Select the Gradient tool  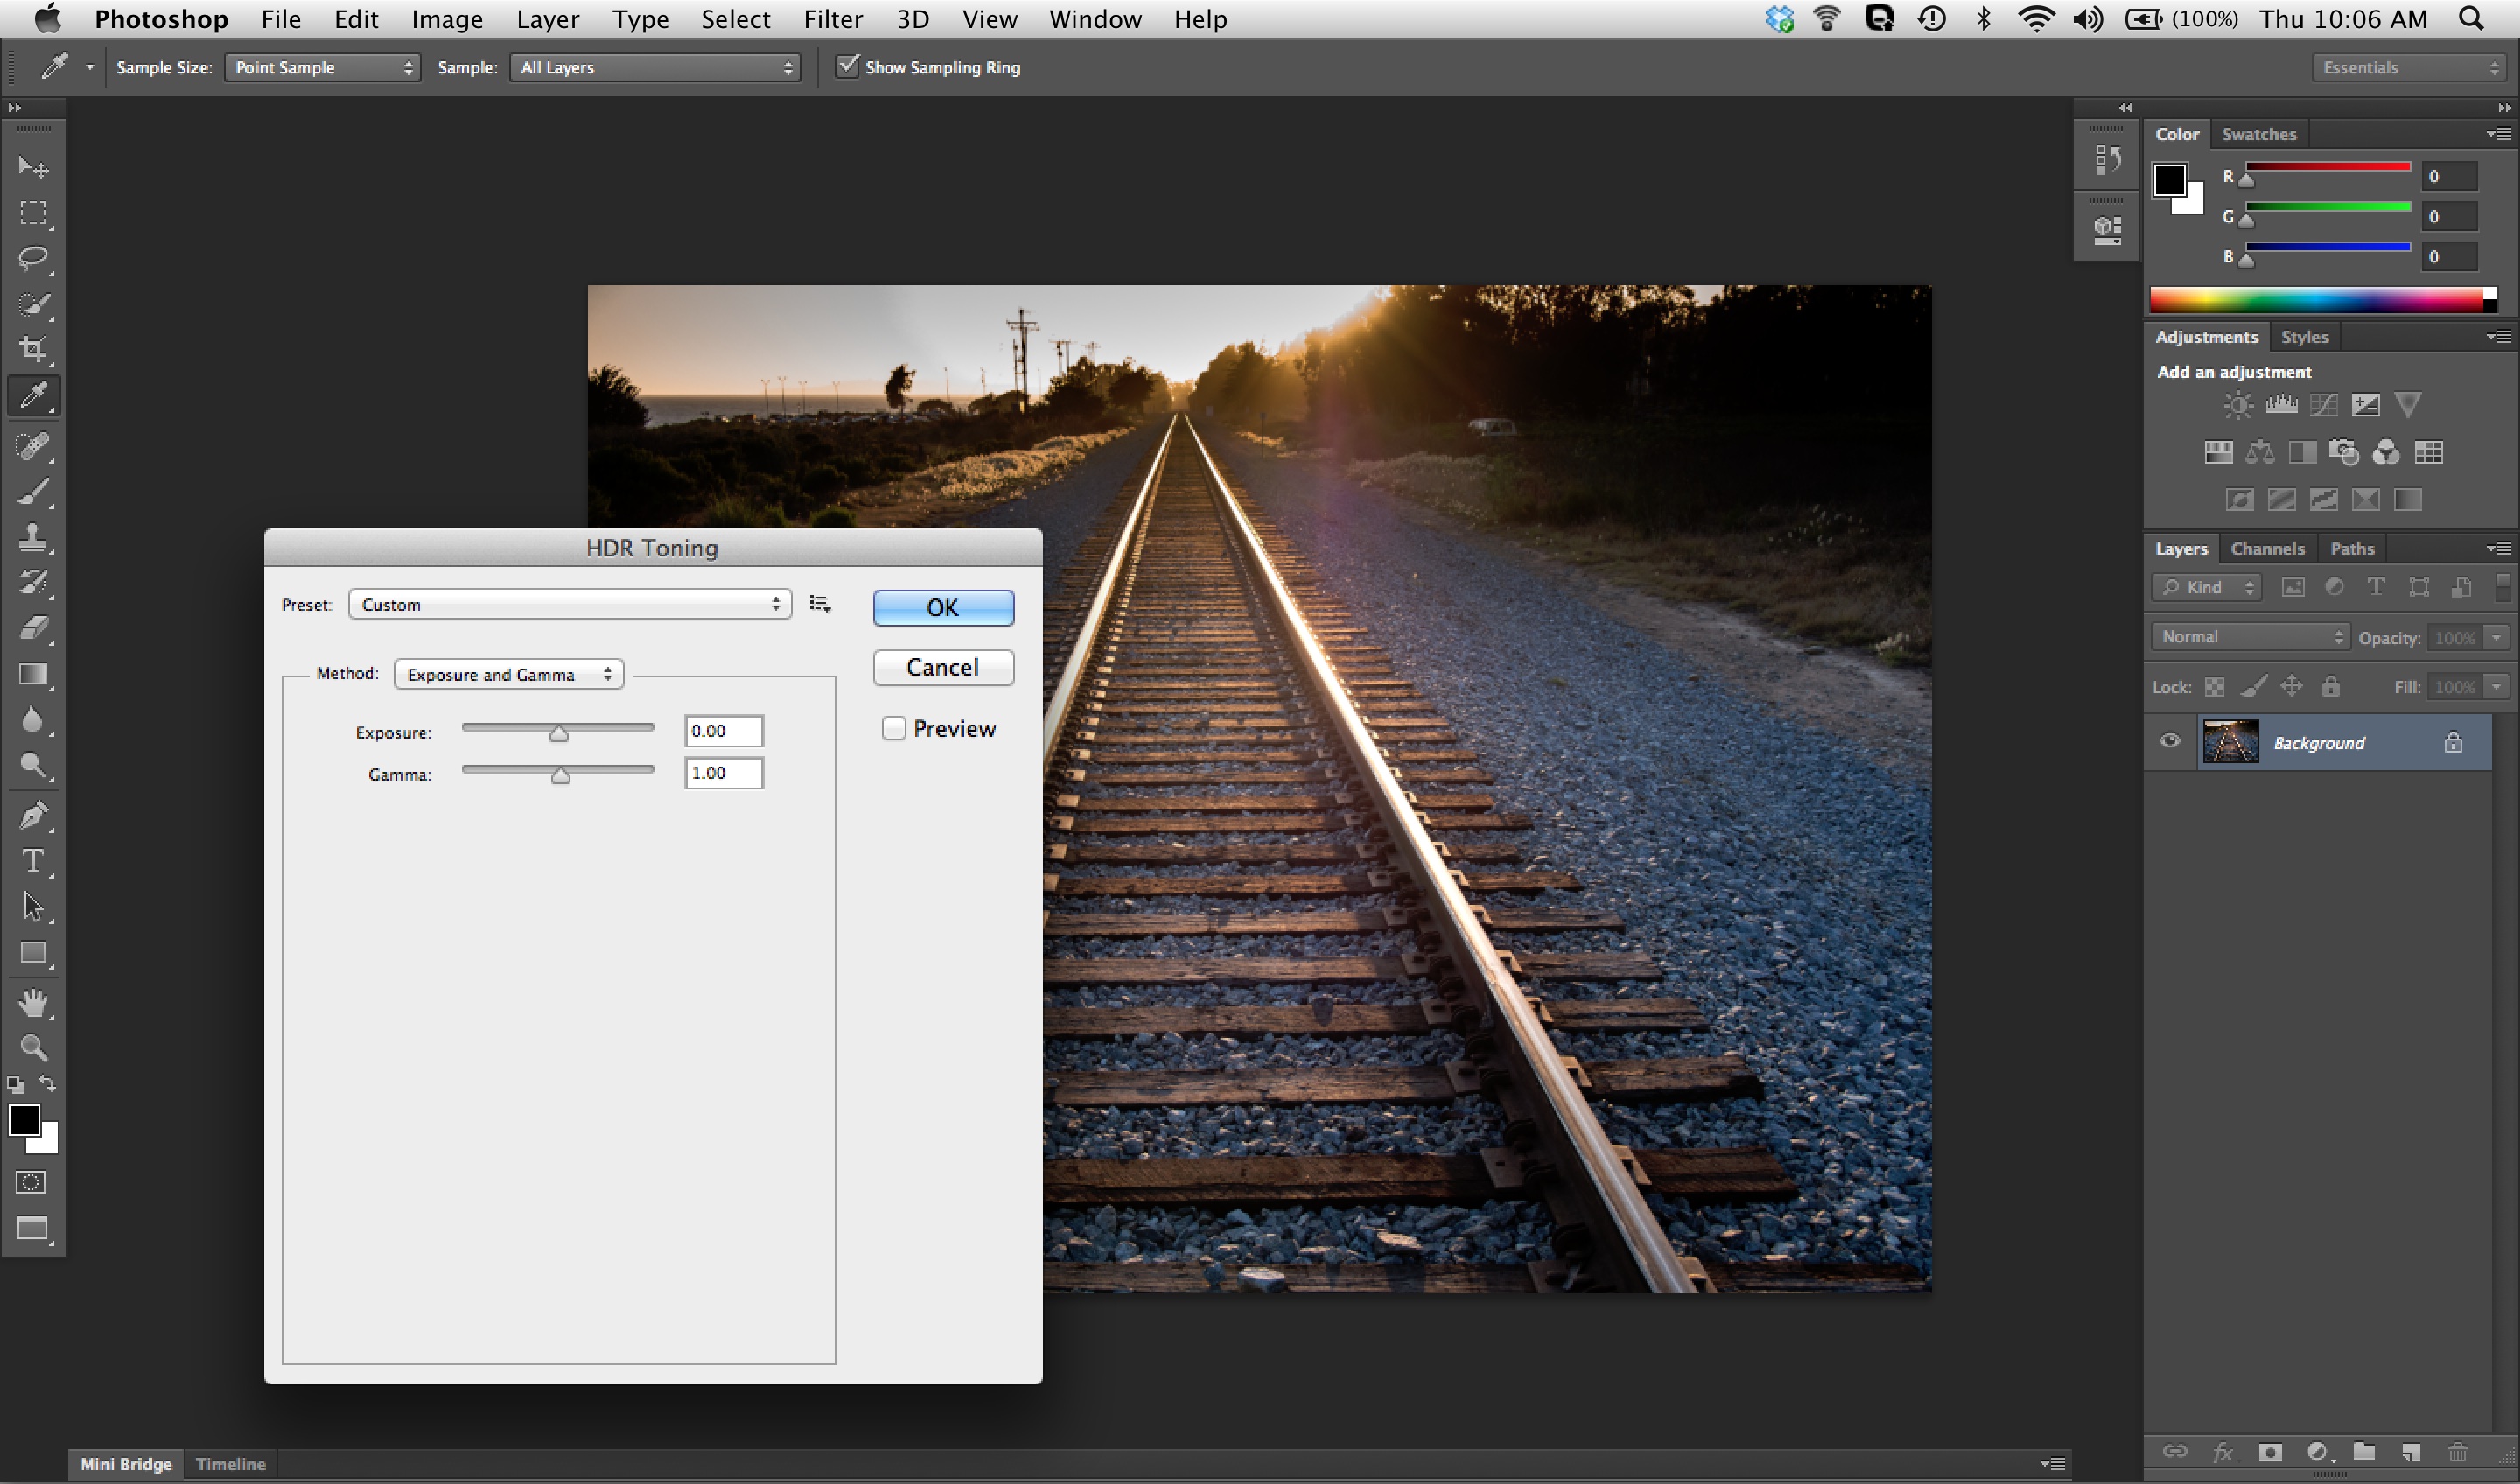[x=33, y=674]
